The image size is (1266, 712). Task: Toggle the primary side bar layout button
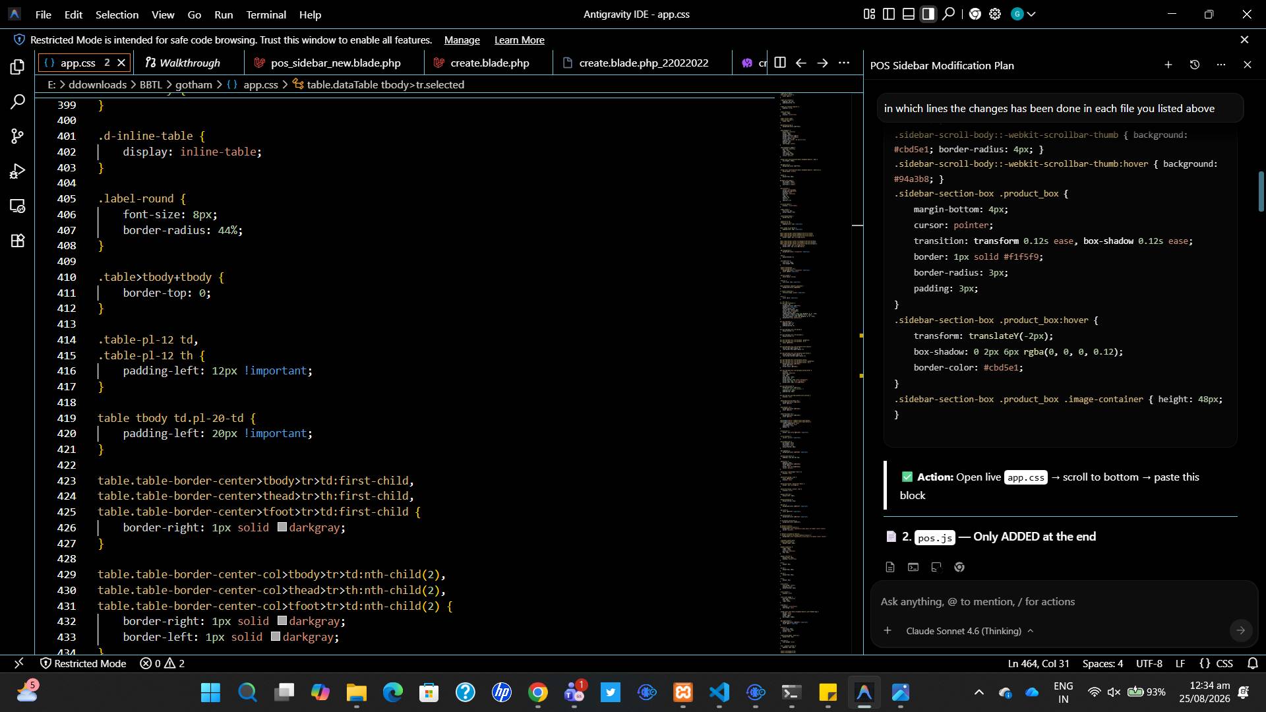coord(889,14)
